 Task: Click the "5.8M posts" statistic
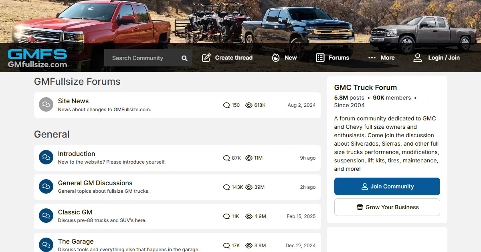point(349,98)
